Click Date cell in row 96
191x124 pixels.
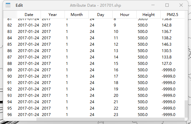(28, 115)
